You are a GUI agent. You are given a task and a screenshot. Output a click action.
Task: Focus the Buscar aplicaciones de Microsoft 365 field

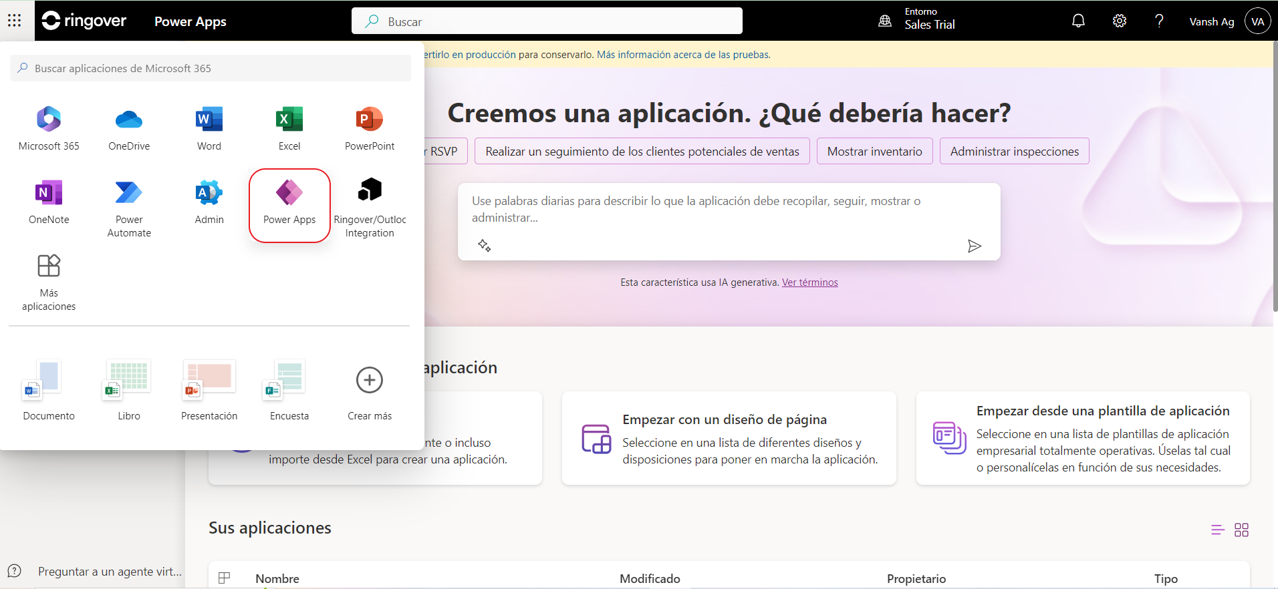click(x=211, y=68)
